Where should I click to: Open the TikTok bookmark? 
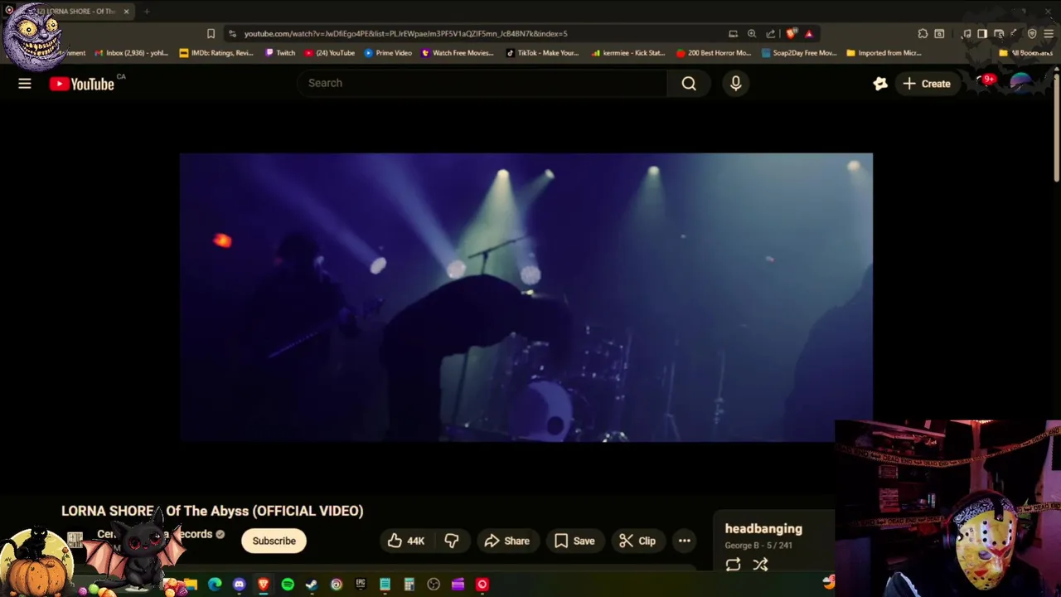[x=542, y=53]
